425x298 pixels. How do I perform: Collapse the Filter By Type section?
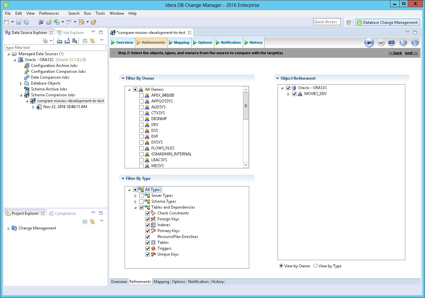coord(123,179)
